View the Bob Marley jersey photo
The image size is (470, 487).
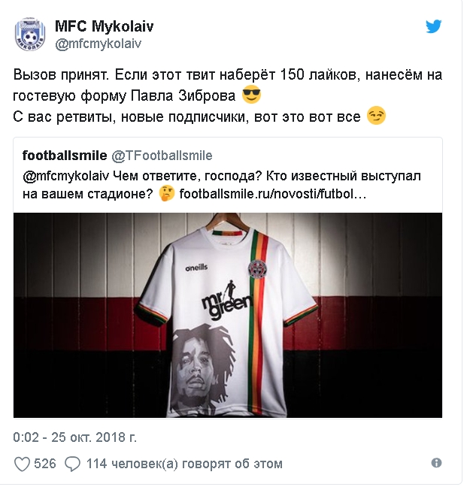click(228, 315)
